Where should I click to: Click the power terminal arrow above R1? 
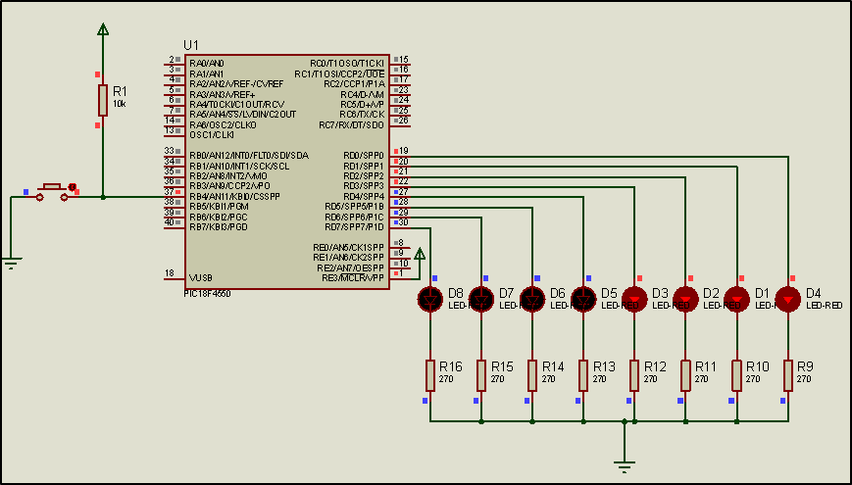pyautogui.click(x=102, y=32)
